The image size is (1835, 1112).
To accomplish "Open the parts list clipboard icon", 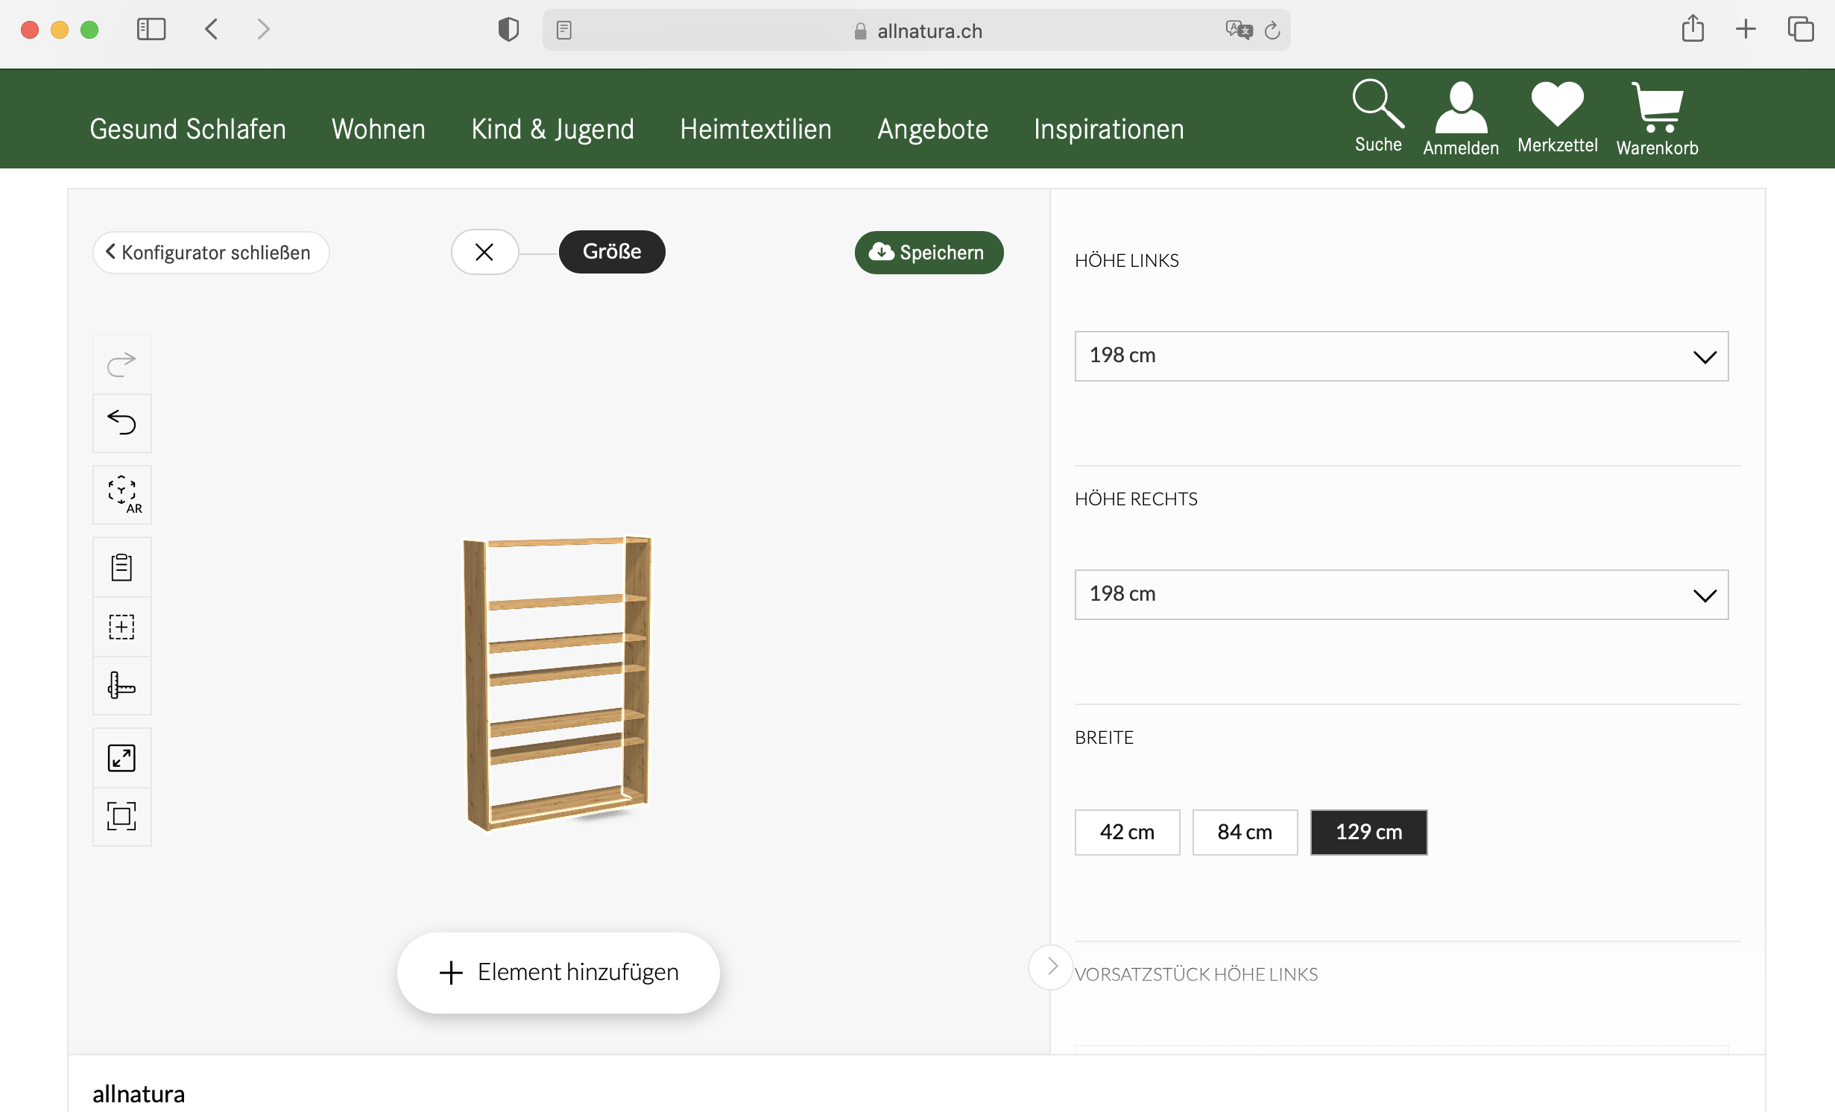I will 121,566.
